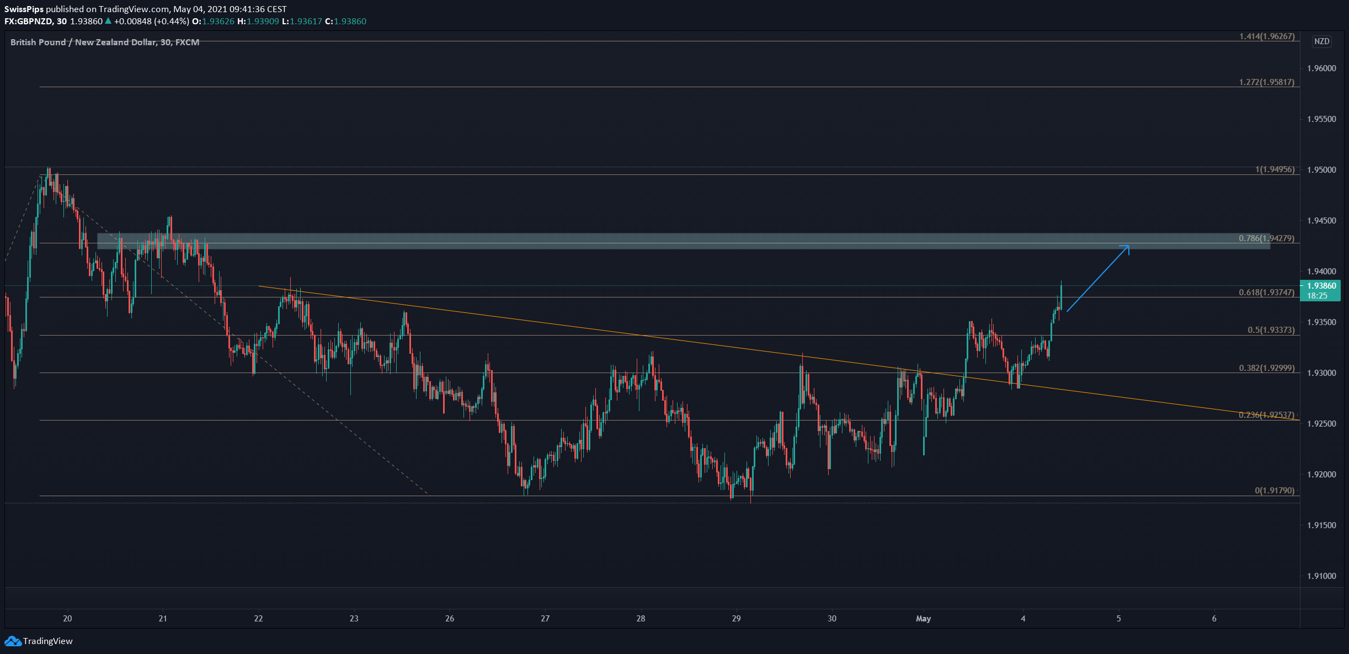
Task: Click the 0.786(1.94279) Fibonacci label
Action: (x=1267, y=238)
